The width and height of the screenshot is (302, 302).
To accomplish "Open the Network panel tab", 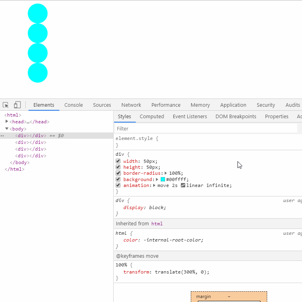I will pyautogui.click(x=131, y=105).
